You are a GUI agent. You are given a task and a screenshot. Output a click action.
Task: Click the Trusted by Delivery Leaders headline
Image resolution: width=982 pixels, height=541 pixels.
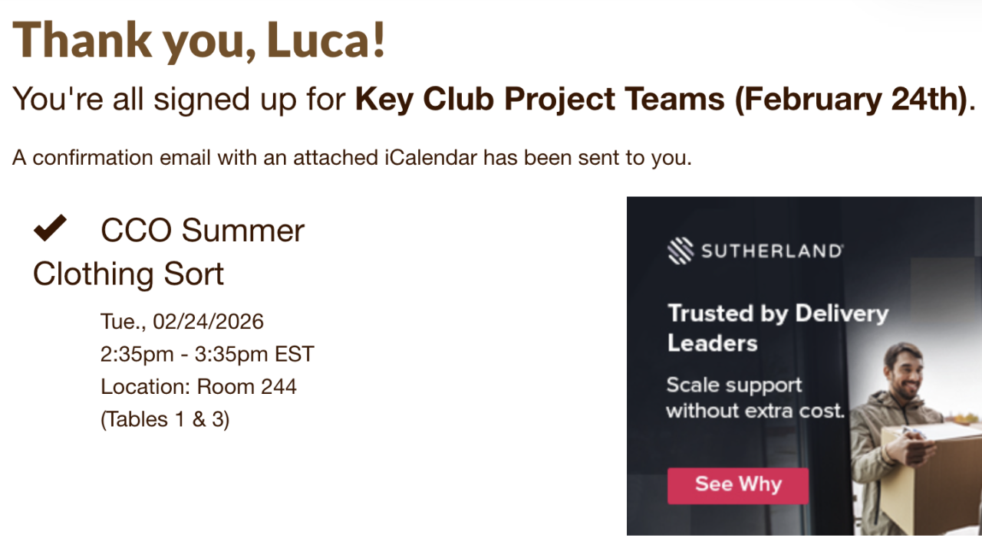[x=777, y=327]
